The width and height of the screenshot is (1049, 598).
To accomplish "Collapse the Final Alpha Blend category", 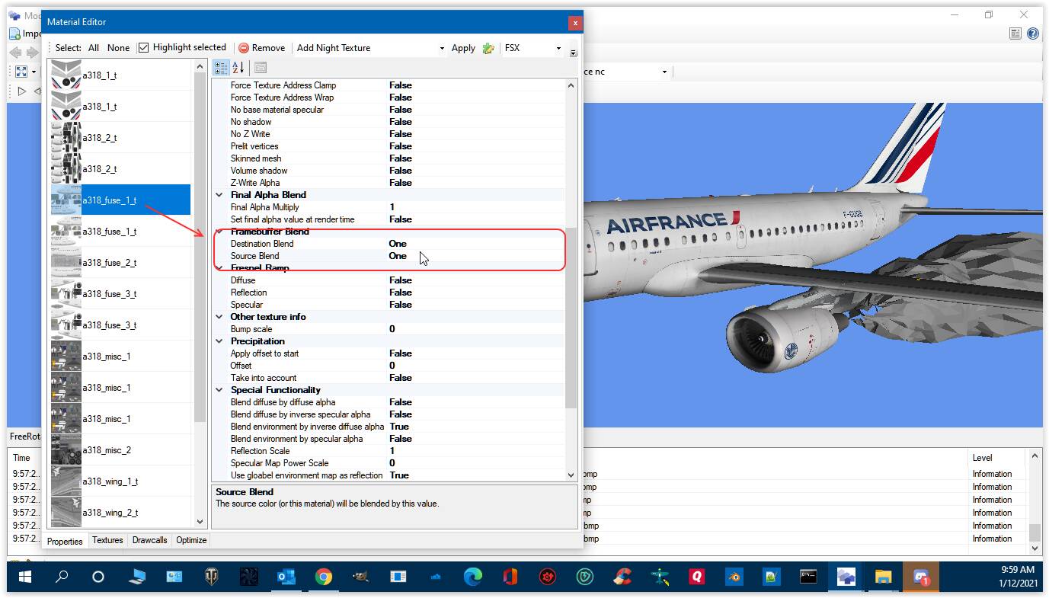I will [219, 195].
